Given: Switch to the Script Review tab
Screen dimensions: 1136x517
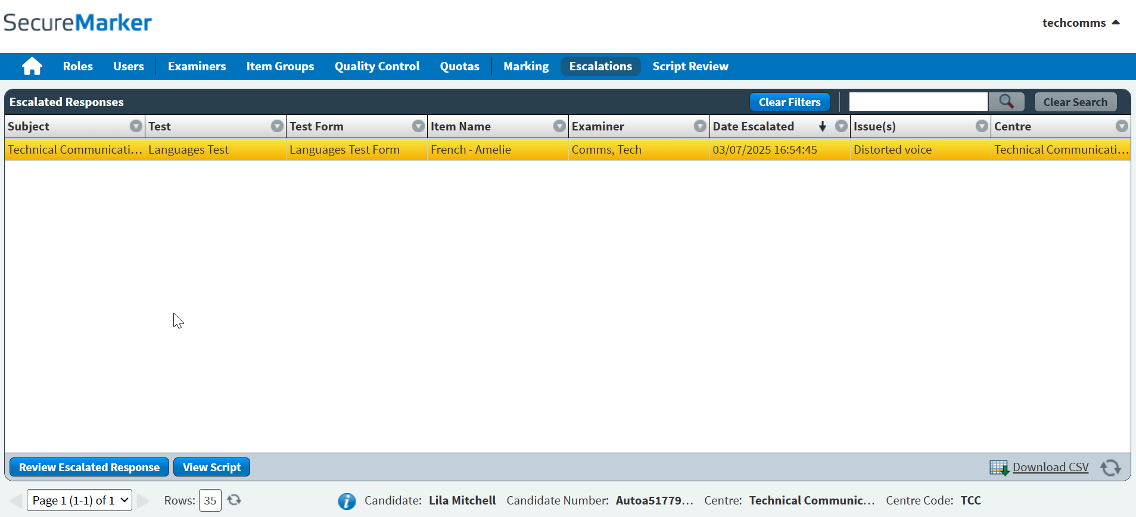Looking at the screenshot, I should click(690, 66).
